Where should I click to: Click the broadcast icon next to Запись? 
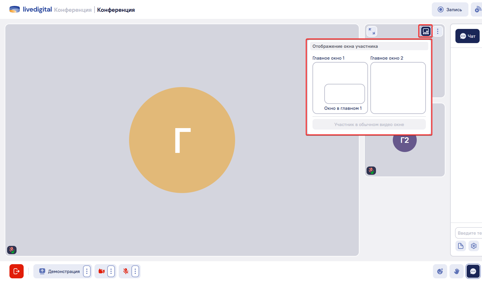coord(477,9)
